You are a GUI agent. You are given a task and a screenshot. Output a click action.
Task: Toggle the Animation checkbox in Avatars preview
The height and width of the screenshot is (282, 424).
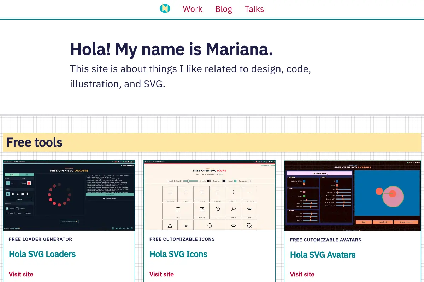pos(304,184)
